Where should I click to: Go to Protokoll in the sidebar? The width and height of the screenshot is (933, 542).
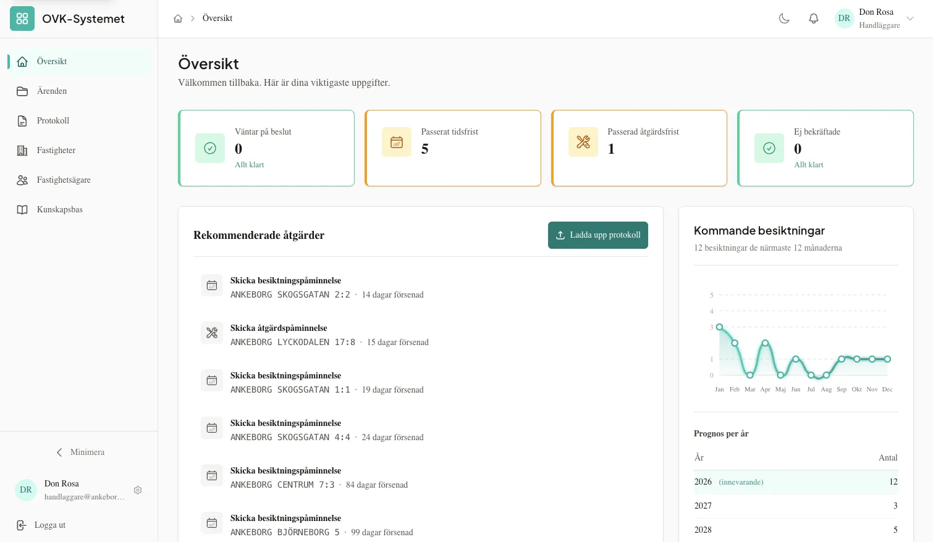coord(53,121)
